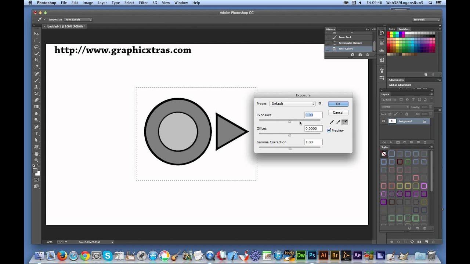Select the Brush tool in toolbar
Screen dimensions: 470x264
[x=36, y=80]
